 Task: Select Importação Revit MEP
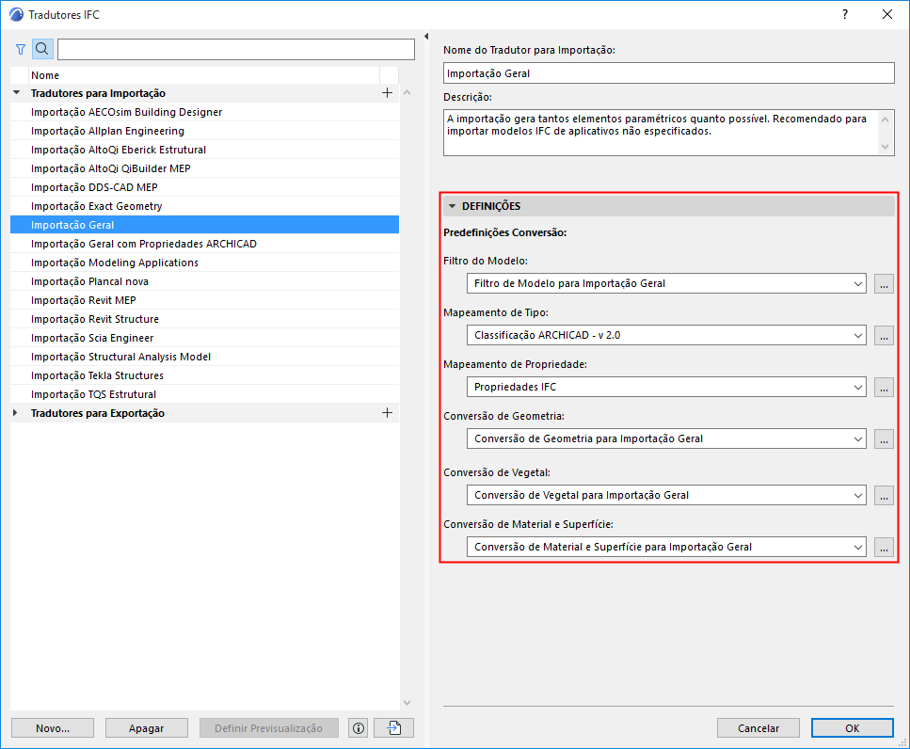tap(204, 300)
